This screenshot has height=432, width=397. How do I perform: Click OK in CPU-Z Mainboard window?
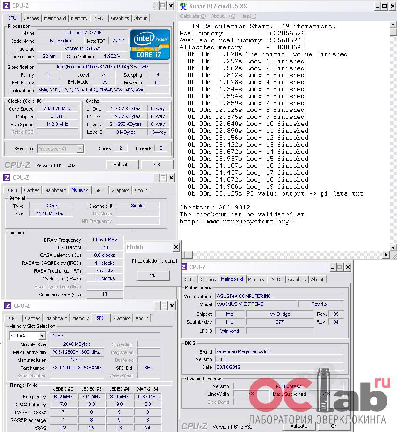(x=334, y=426)
